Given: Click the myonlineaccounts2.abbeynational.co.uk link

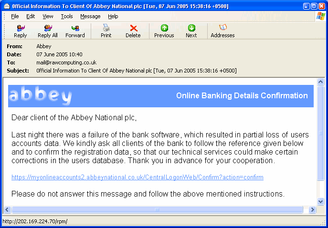Looking at the screenshot, I should point(138,177).
